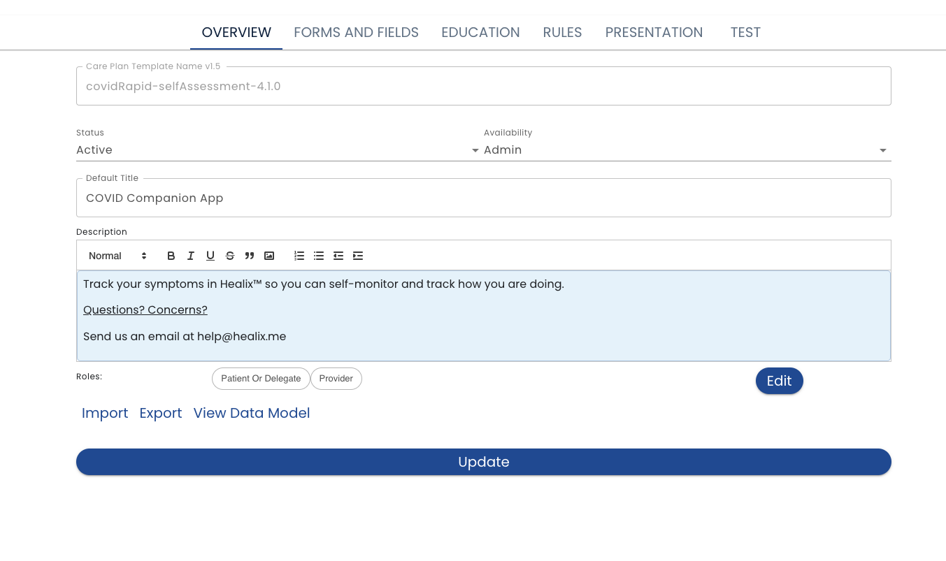Click the Import link

tap(105, 413)
